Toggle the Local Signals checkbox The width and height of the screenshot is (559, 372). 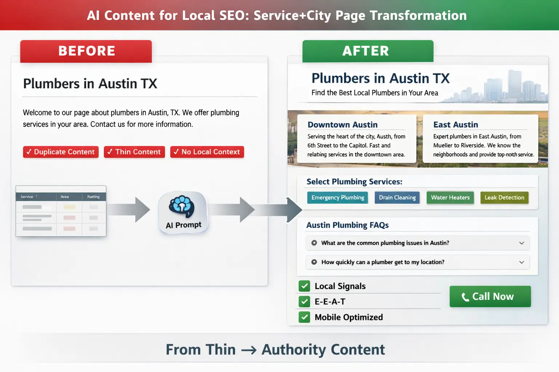click(304, 286)
